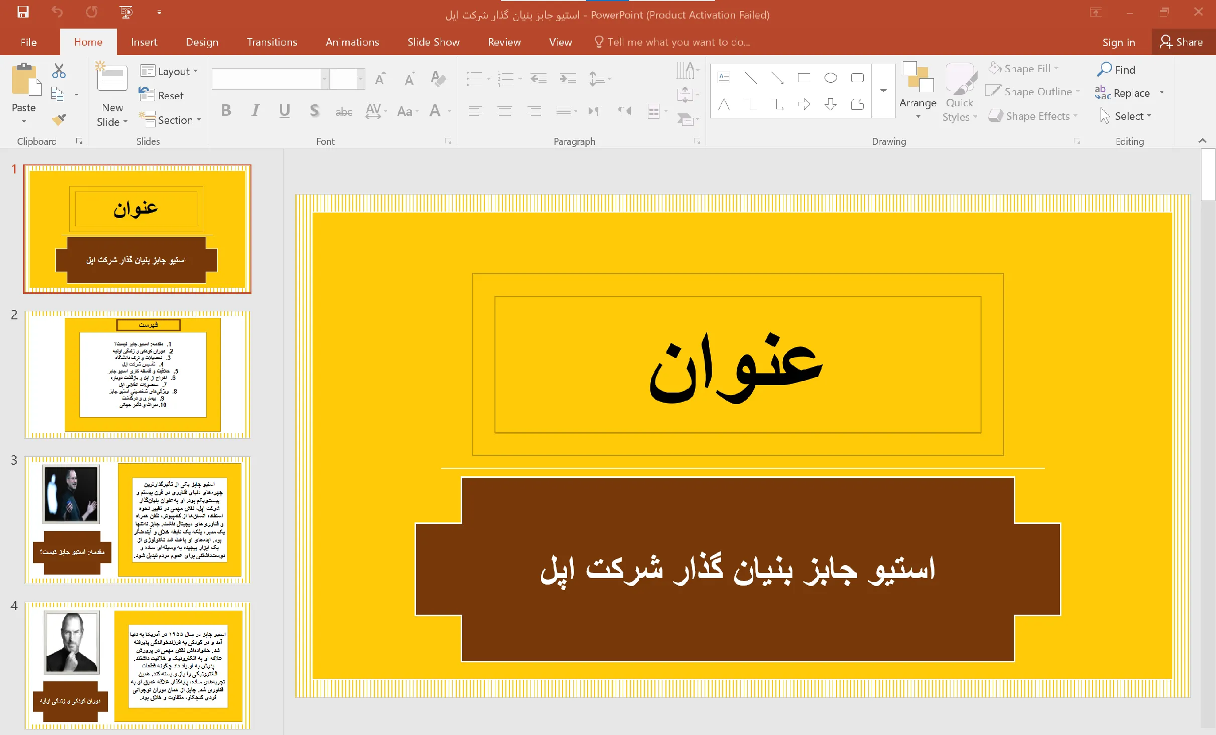Decrease font size with the smaller A icon

click(x=410, y=79)
